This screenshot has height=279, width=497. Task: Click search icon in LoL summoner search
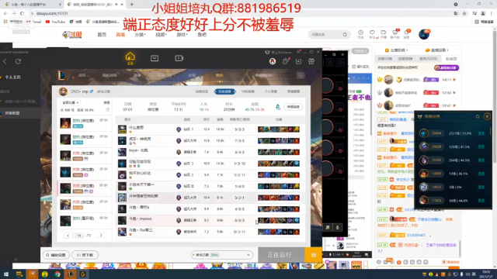tap(300, 75)
